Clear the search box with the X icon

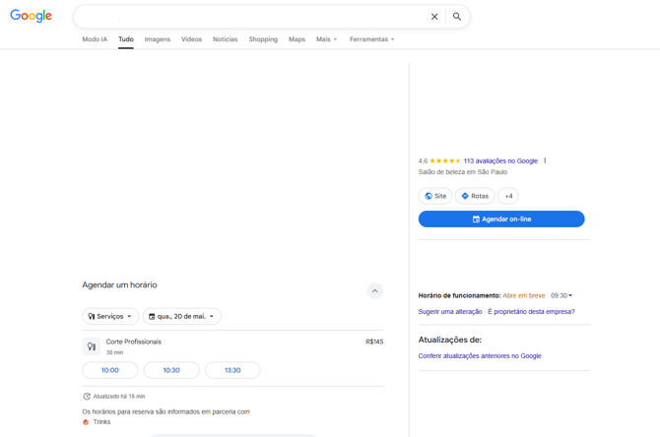(434, 17)
